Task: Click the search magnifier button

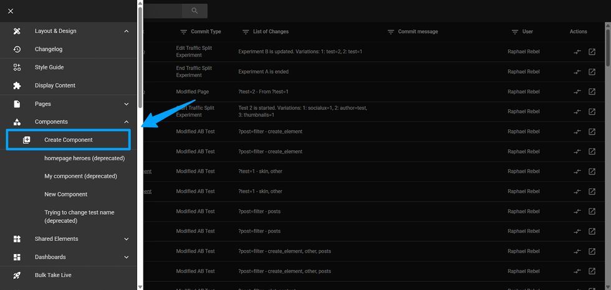Action: tap(195, 11)
